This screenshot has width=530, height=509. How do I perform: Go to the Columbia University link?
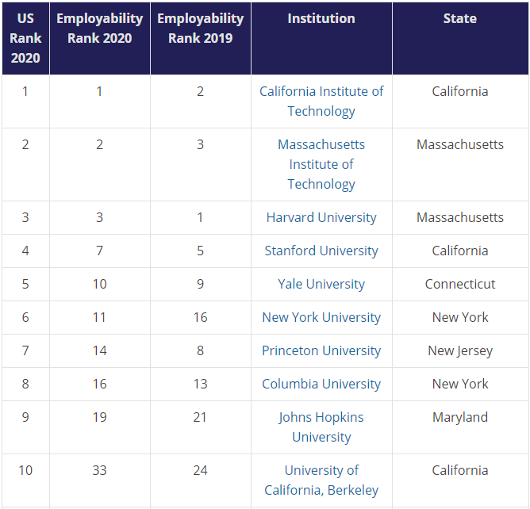coord(321,384)
